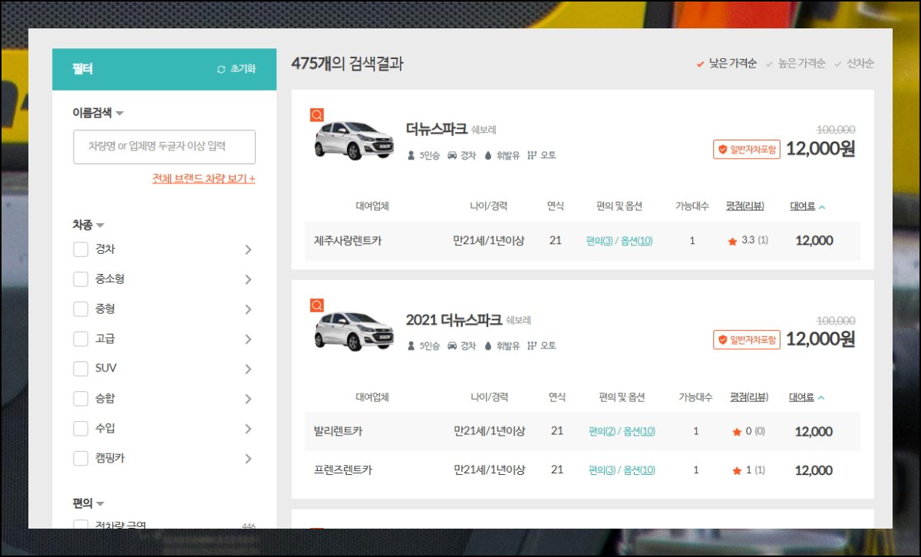Open 옵션(10) link for 프렌즈렌트카
Screen dimensions: 921x557
tap(639, 470)
